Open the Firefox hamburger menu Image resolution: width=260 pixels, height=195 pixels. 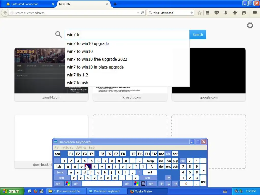255,13
